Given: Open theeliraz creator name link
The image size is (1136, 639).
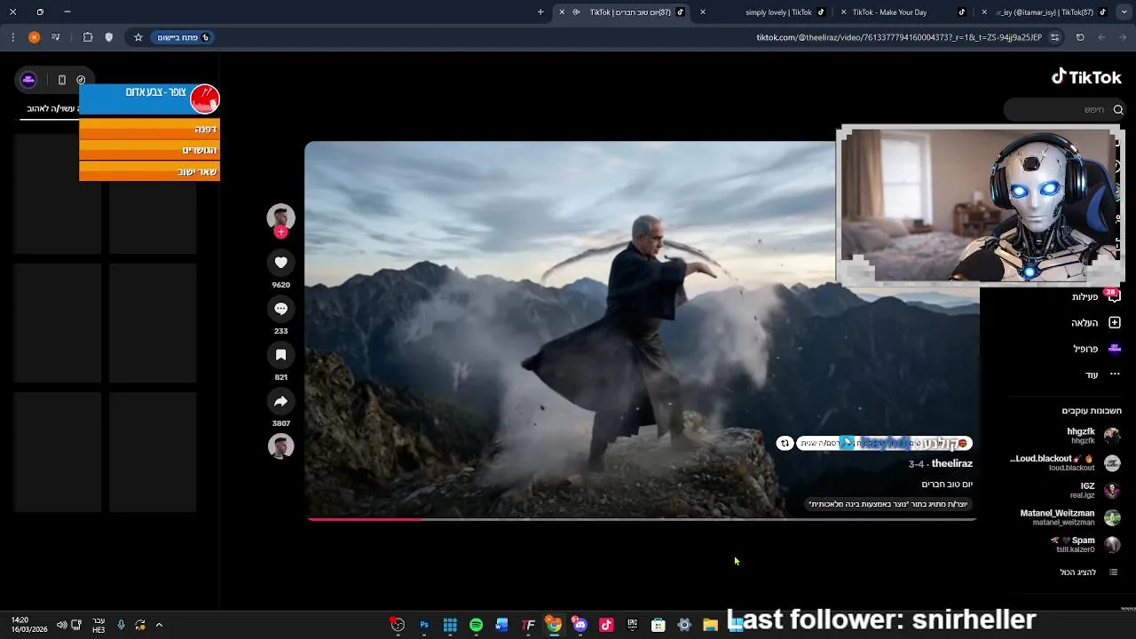Looking at the screenshot, I should [x=951, y=463].
